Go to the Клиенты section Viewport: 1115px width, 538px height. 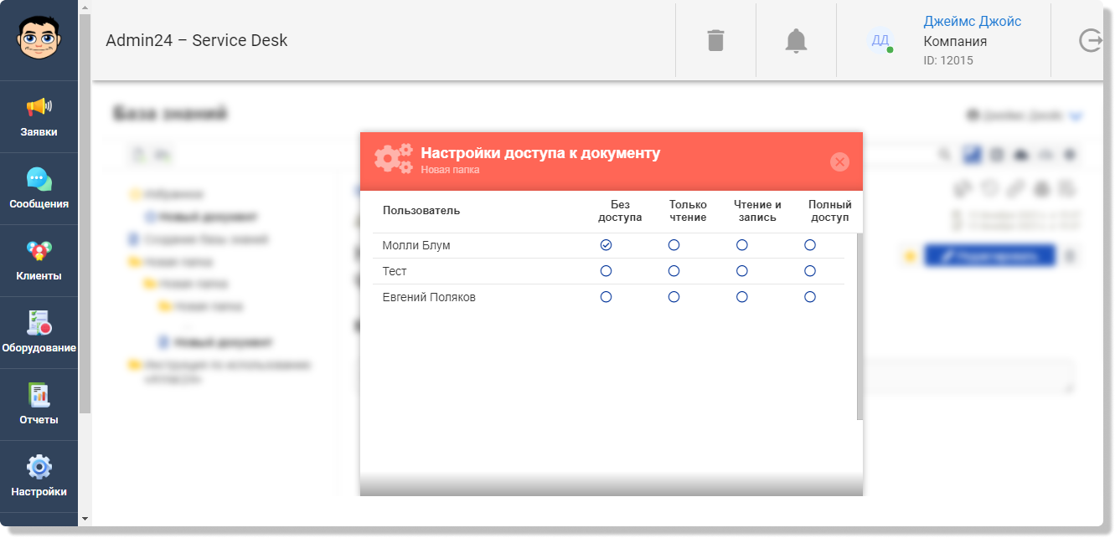pyautogui.click(x=39, y=261)
